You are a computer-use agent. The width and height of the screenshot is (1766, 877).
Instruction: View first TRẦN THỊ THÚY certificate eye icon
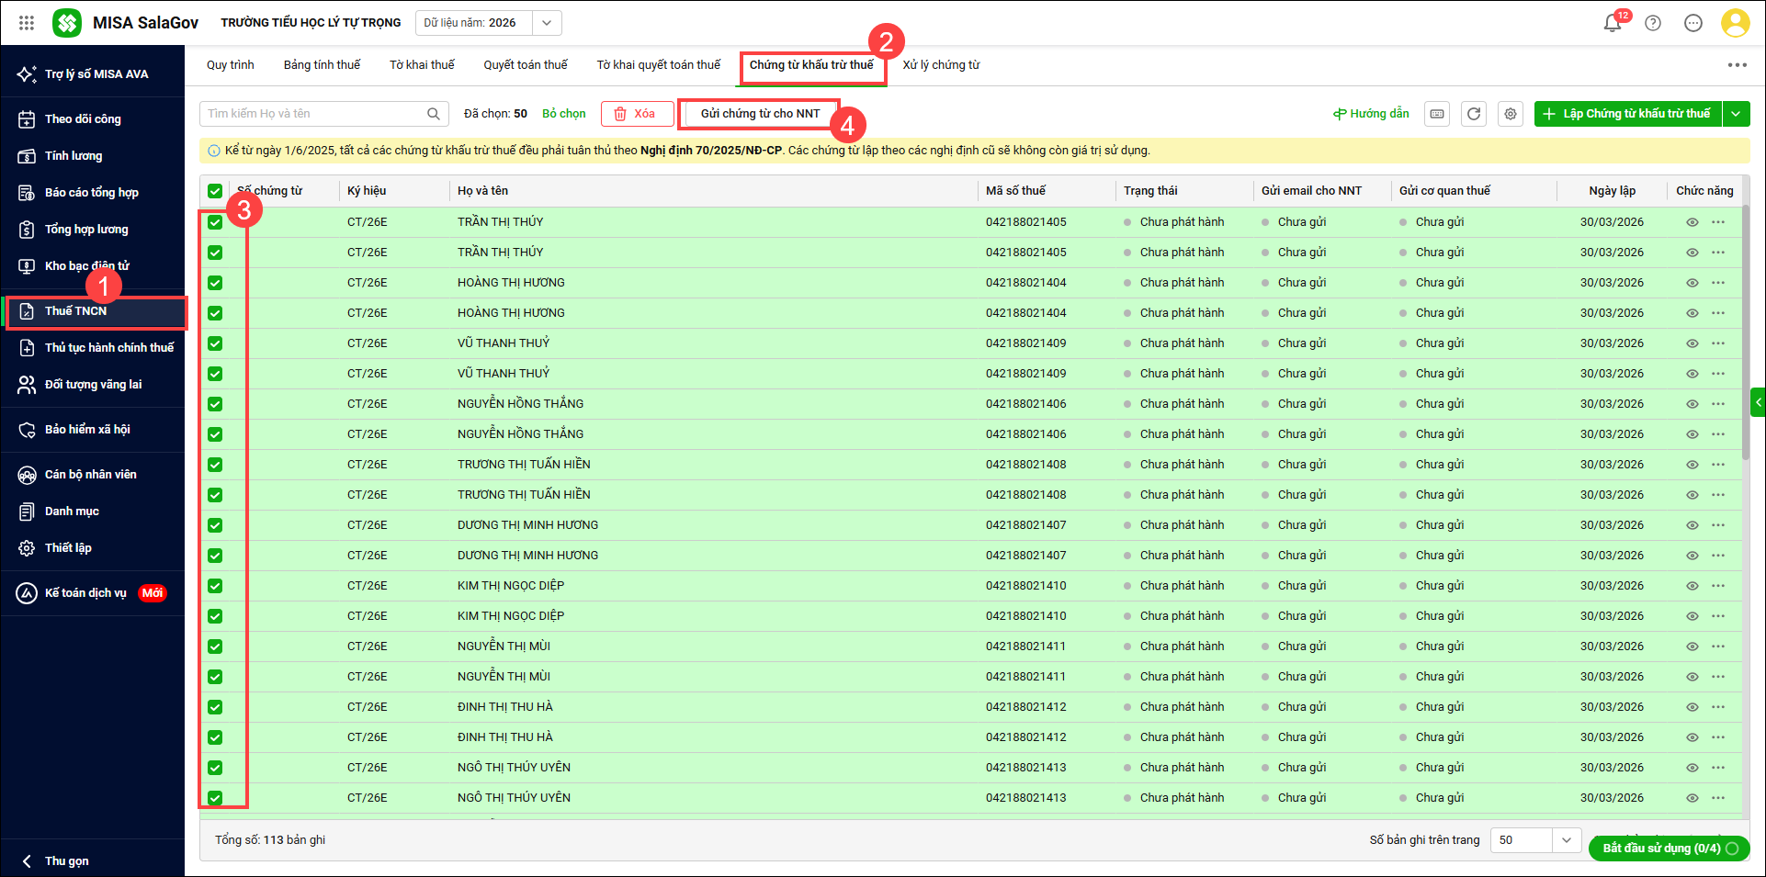click(1692, 222)
